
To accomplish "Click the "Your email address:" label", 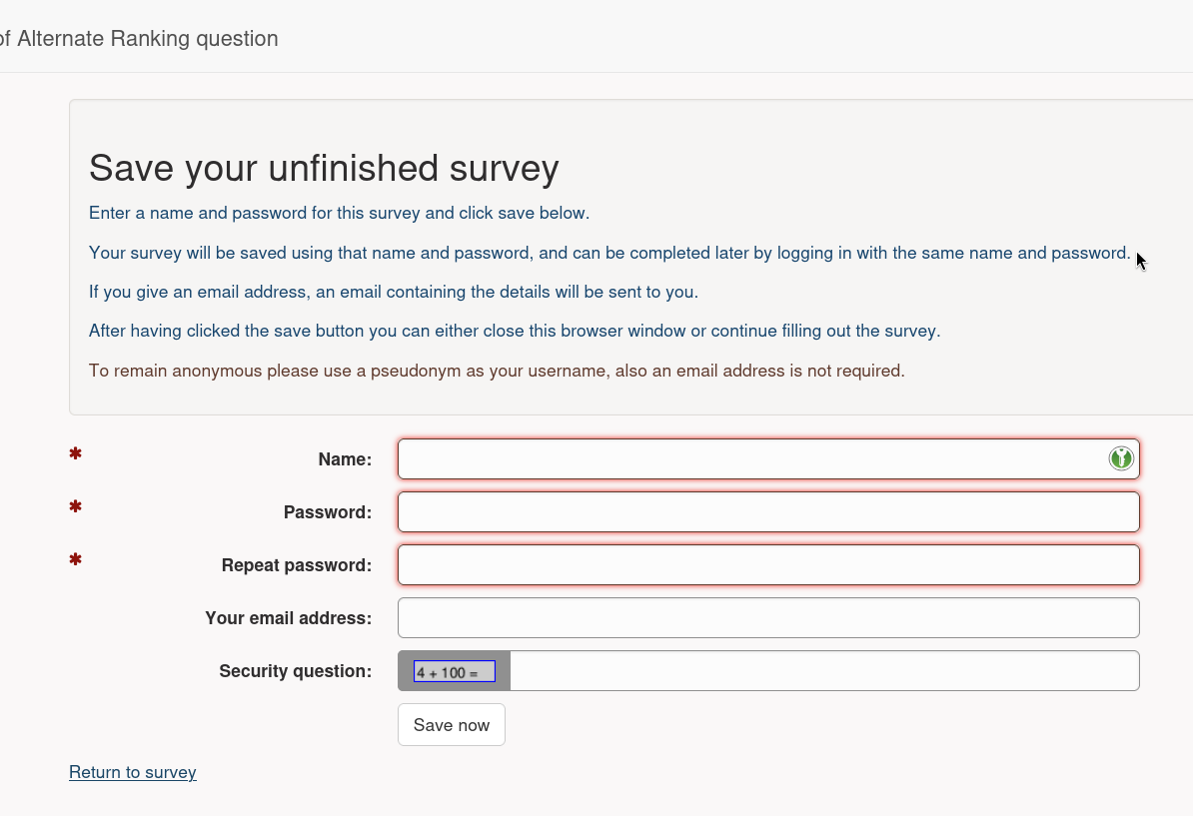I will coord(288,618).
